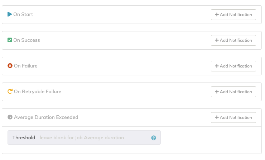The image size is (265, 160).
Task: Click the Threshold field label
Action: point(24,137)
